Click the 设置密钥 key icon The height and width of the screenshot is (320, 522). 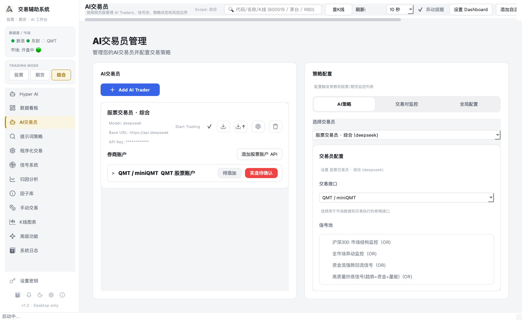pos(13,281)
